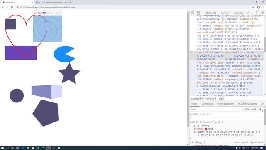Click the taskbar clock
266x150 pixels.
coord(254,148)
